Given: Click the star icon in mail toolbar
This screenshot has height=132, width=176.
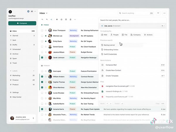Looking at the screenshot, I should pos(61,20).
